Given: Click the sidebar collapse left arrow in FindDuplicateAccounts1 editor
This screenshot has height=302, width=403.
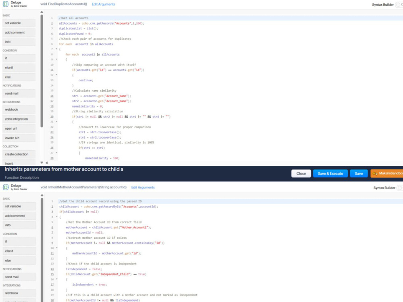Looking at the screenshot, I should [46, 163].
